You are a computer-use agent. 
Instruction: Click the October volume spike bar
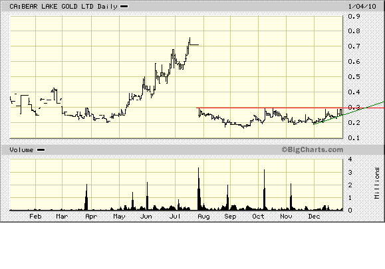(264, 190)
